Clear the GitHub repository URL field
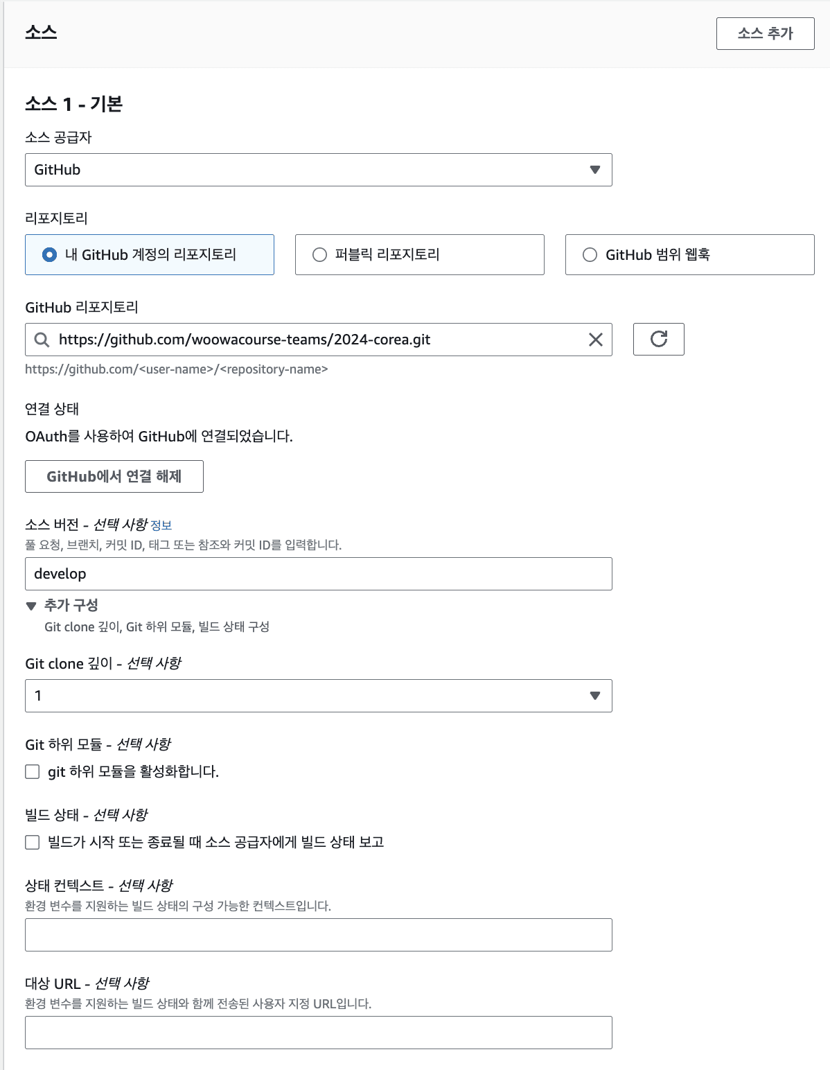 pyautogui.click(x=595, y=340)
